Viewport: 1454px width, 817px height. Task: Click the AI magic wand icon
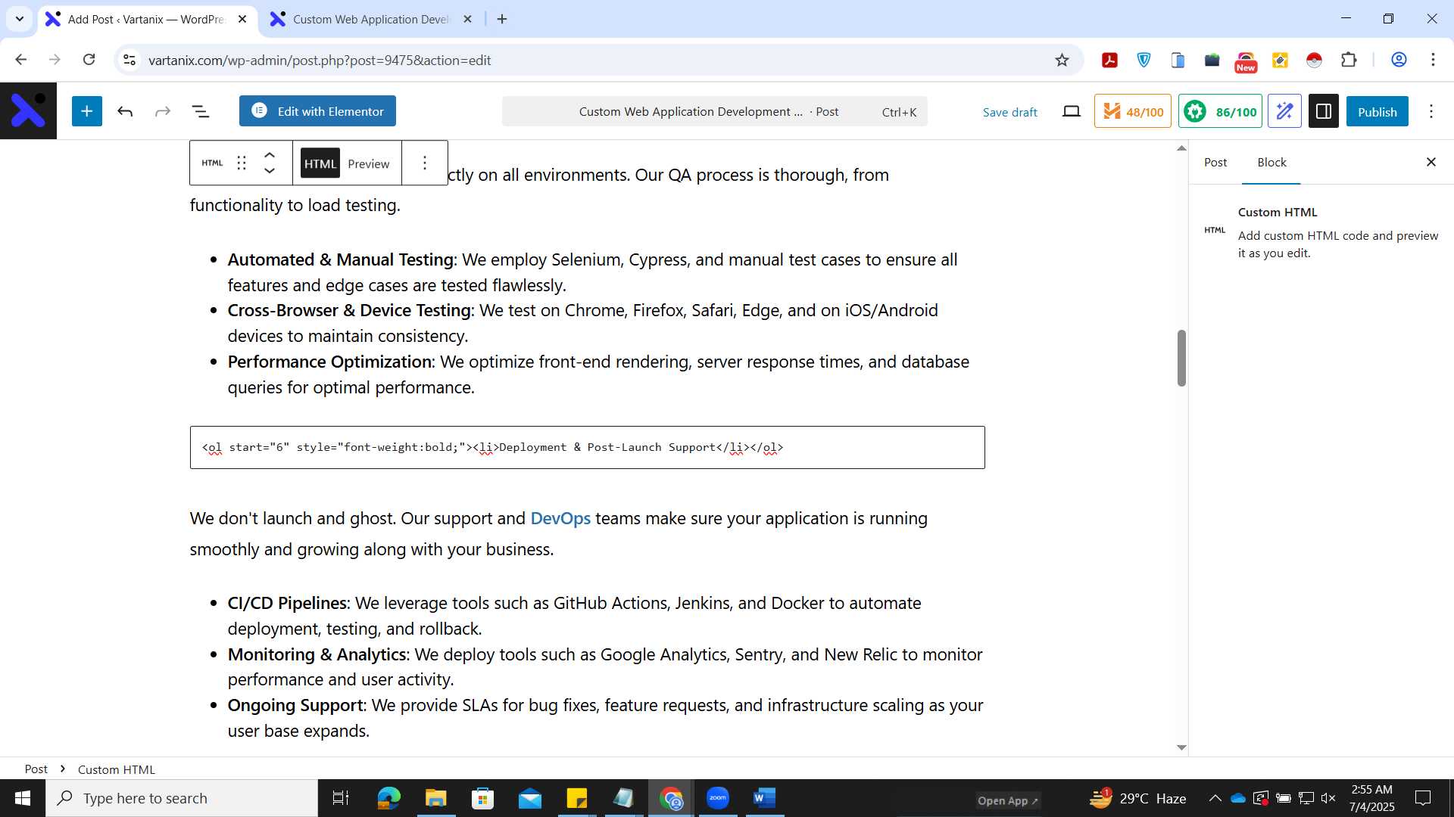[x=1284, y=112]
